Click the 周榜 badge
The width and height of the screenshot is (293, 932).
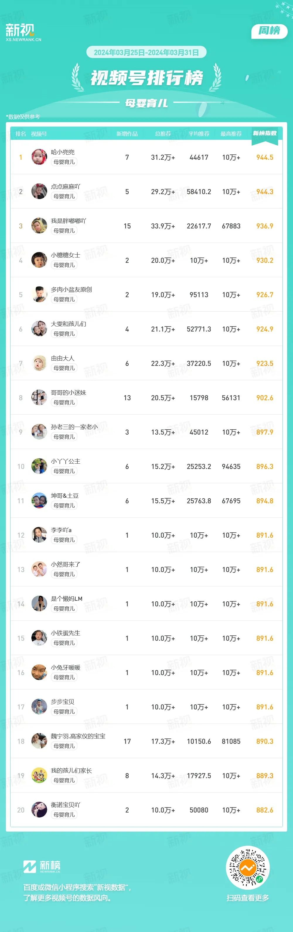pos(269,31)
